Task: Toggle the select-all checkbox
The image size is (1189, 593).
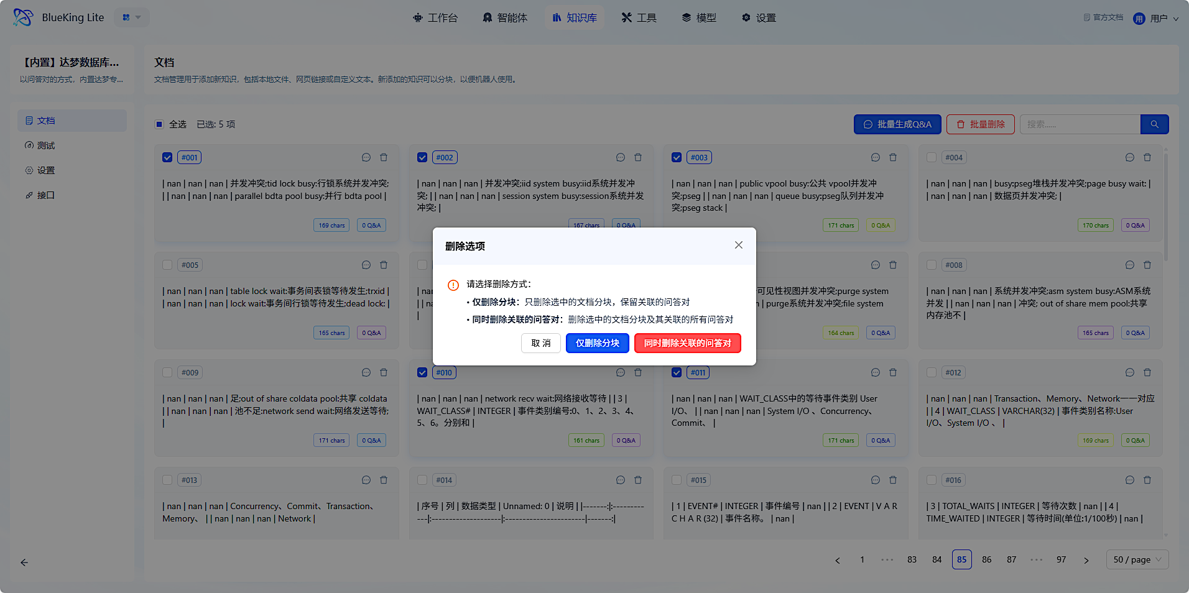Action: coord(159,124)
